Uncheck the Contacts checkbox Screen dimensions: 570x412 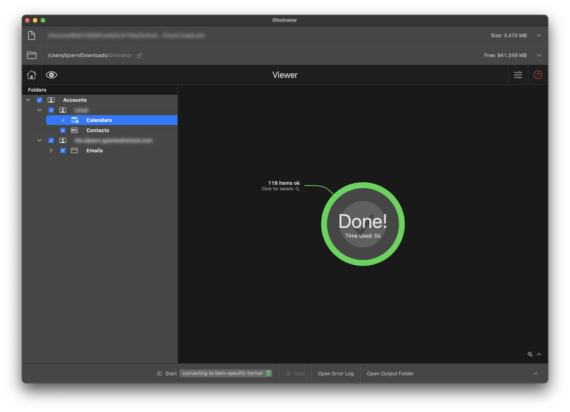coord(63,130)
